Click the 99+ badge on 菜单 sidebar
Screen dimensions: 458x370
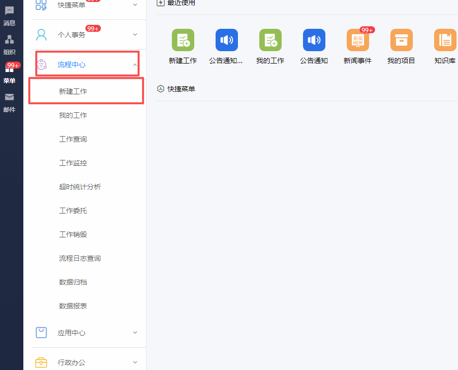13,65
